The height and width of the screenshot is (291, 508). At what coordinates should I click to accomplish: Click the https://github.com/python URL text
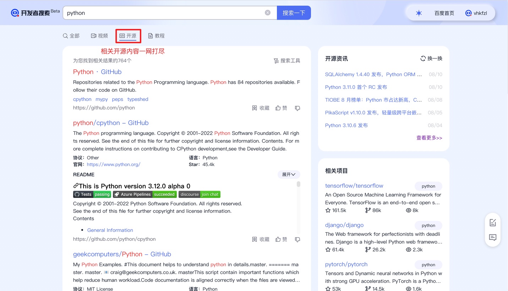click(x=104, y=108)
